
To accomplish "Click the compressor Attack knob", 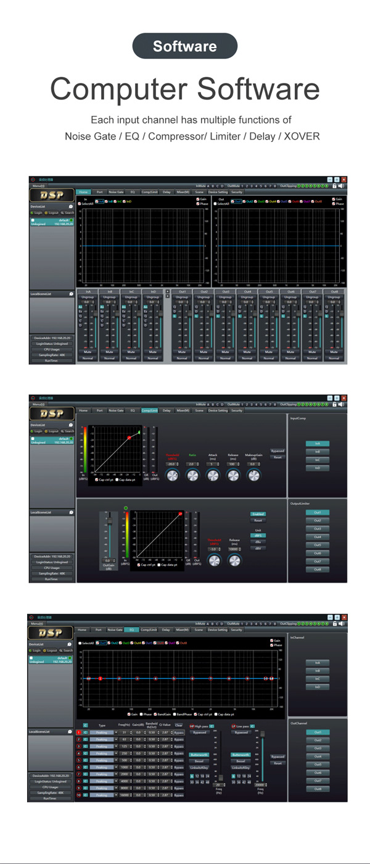I will pyautogui.click(x=213, y=475).
